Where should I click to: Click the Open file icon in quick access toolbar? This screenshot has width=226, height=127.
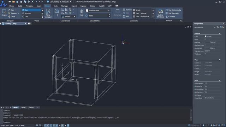tap(13, 1)
